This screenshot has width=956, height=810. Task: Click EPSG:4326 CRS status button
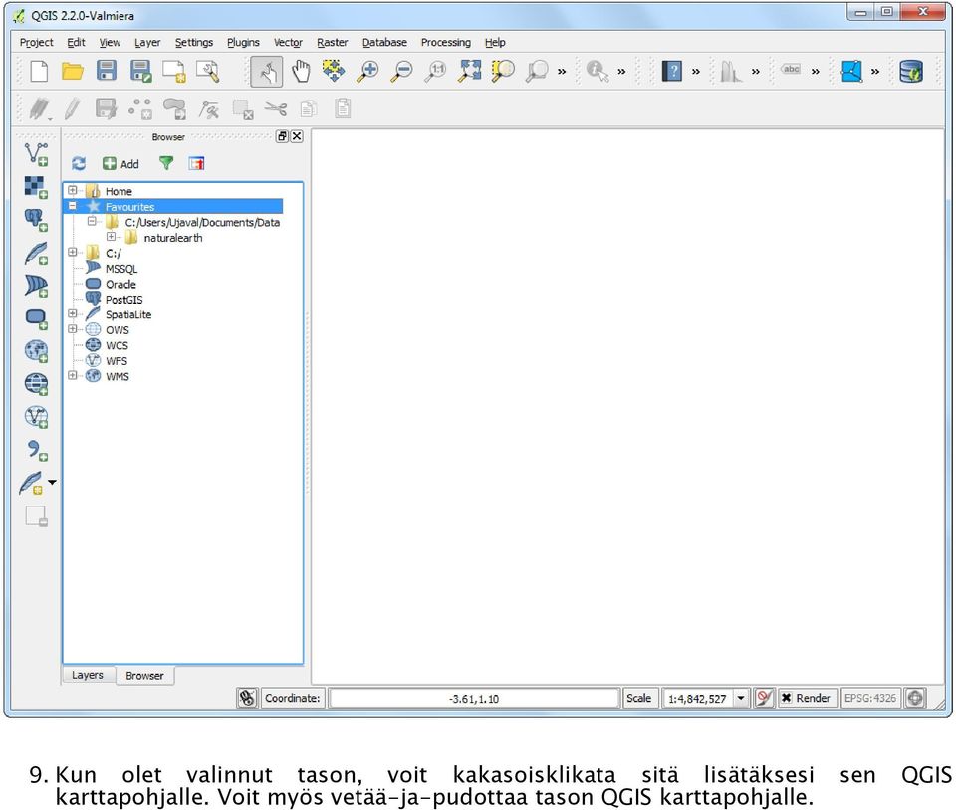point(870,698)
